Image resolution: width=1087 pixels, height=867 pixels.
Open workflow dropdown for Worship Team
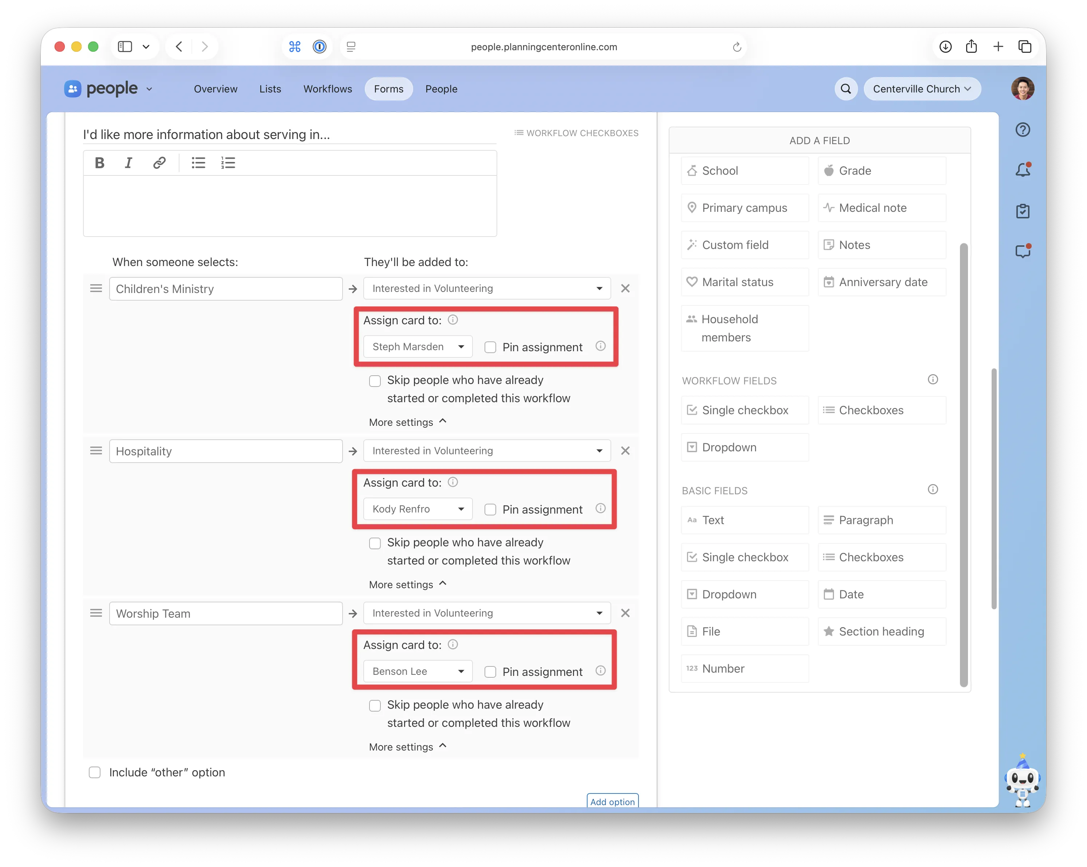click(x=487, y=613)
